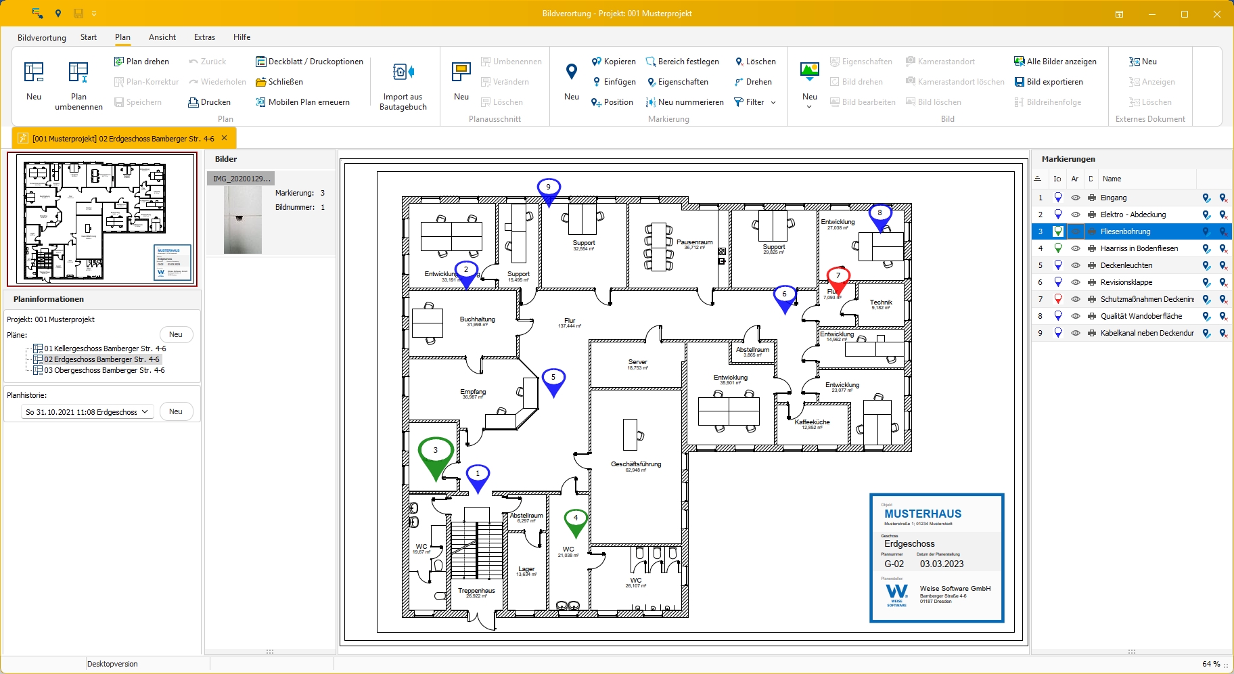Open the quick access toolbar customize arrow
The height and width of the screenshot is (674, 1234).
[94, 14]
